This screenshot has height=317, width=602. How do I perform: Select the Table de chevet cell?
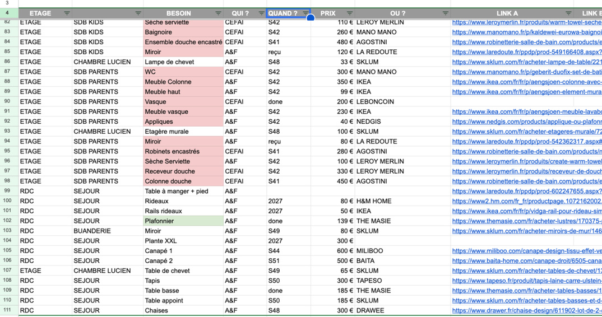(183, 271)
